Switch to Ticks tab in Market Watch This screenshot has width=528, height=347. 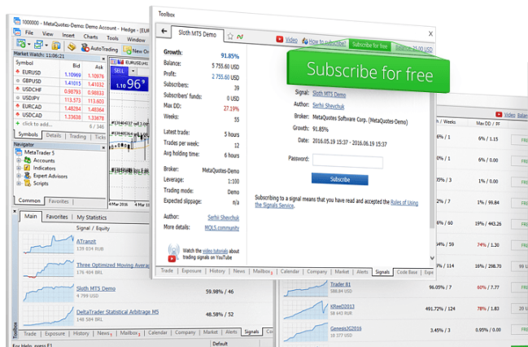pos(100,137)
